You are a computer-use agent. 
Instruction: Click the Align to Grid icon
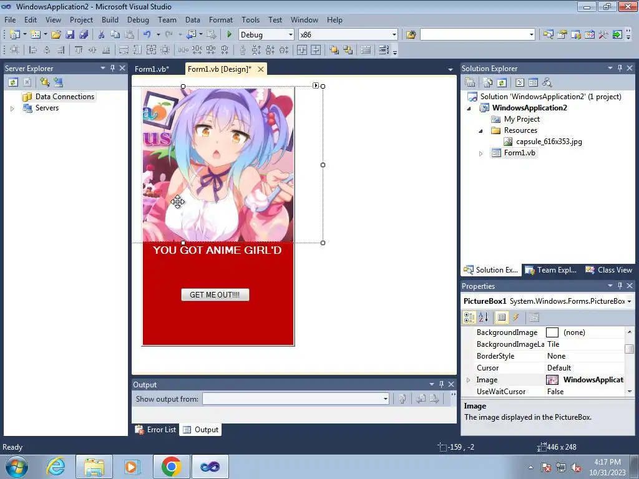(x=14, y=50)
